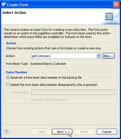Click the Create Form title bar
Screen dimensions: 121x139
pyautogui.click(x=59, y=5)
